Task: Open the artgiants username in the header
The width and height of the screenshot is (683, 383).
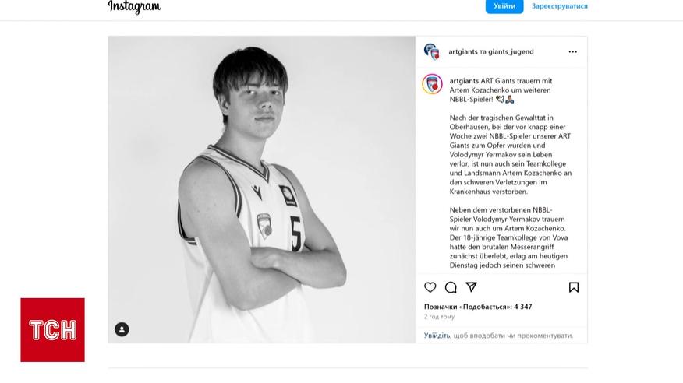Action: click(463, 51)
